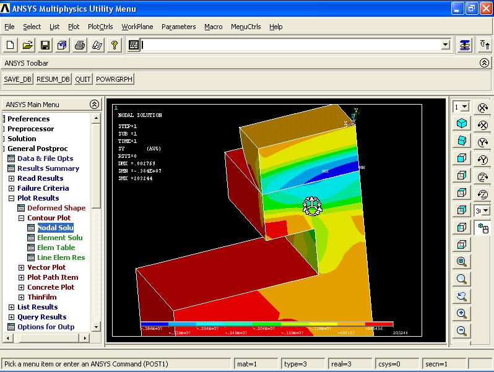Open the MenuCtrls menu
The image size is (494, 372).
click(x=246, y=27)
